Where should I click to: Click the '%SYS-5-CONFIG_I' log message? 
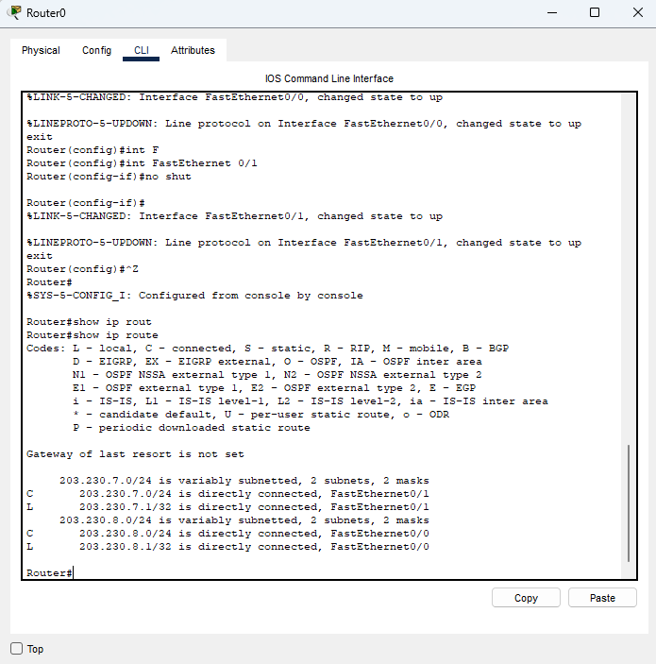click(x=194, y=295)
